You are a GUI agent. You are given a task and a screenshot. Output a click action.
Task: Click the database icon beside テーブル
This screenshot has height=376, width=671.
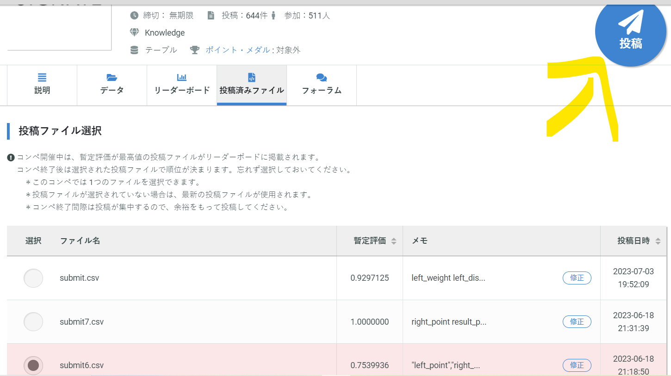coord(134,50)
